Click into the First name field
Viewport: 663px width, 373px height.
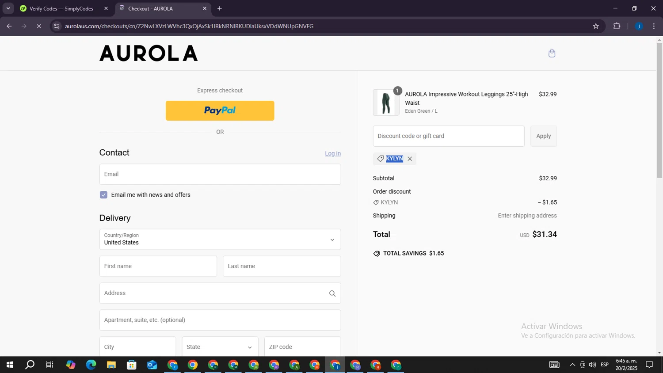158,266
